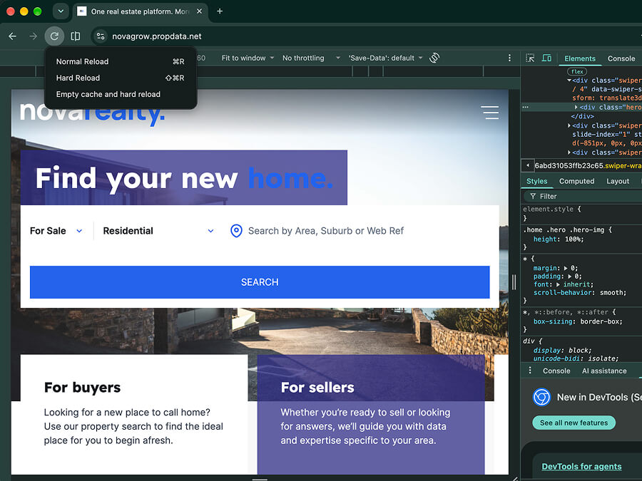The height and width of the screenshot is (481, 642).
Task: Expand the margin shorthand property triangle
Action: click(x=566, y=269)
